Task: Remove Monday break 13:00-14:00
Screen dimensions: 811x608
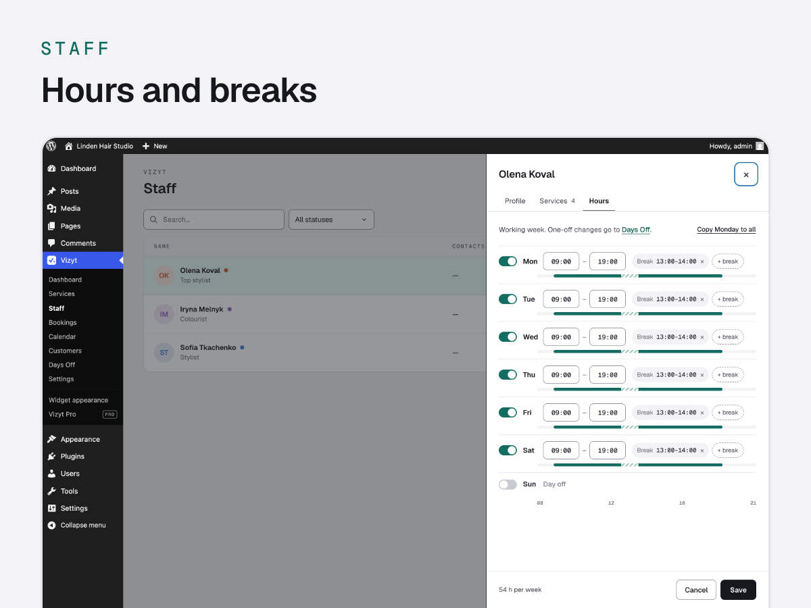Action: click(x=702, y=261)
